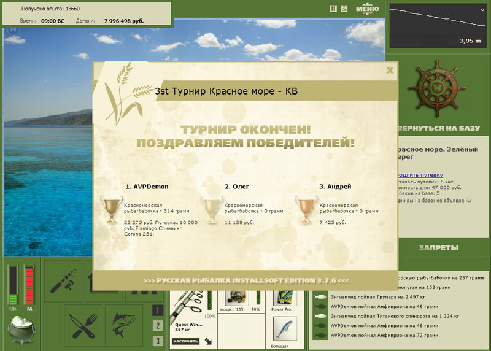Viewport: 491px width, 351px height.
Task: Select tackle slot 2
Action: click(158, 326)
